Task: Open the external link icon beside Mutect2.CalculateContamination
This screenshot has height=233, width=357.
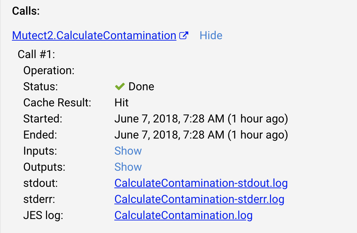Action: tap(184, 35)
